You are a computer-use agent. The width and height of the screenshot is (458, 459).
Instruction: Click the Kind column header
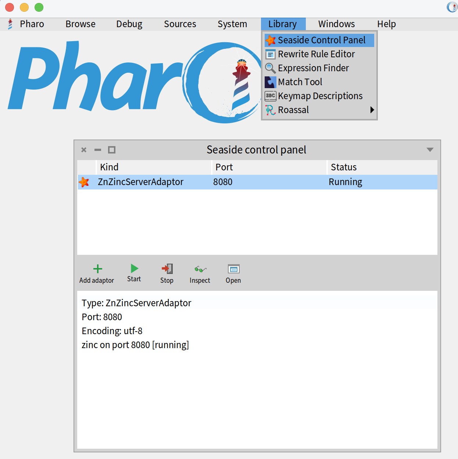tap(154, 167)
